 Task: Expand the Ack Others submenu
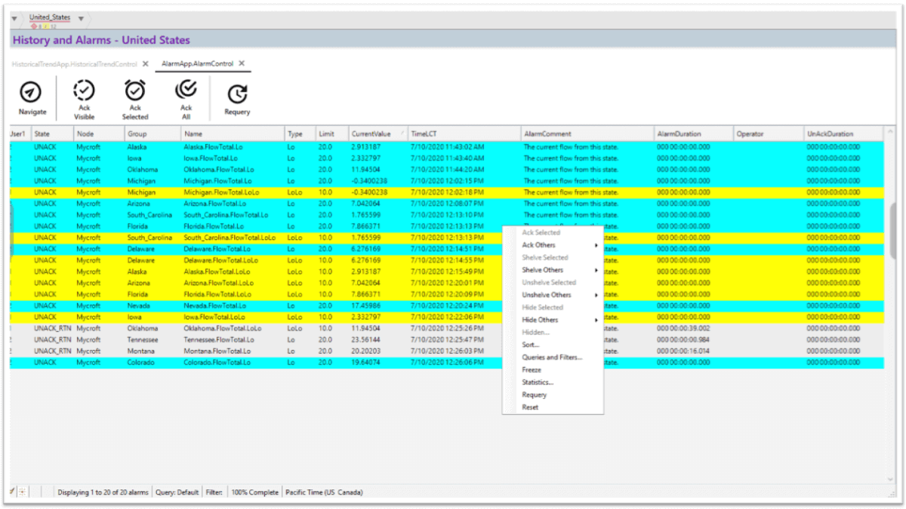click(559, 245)
